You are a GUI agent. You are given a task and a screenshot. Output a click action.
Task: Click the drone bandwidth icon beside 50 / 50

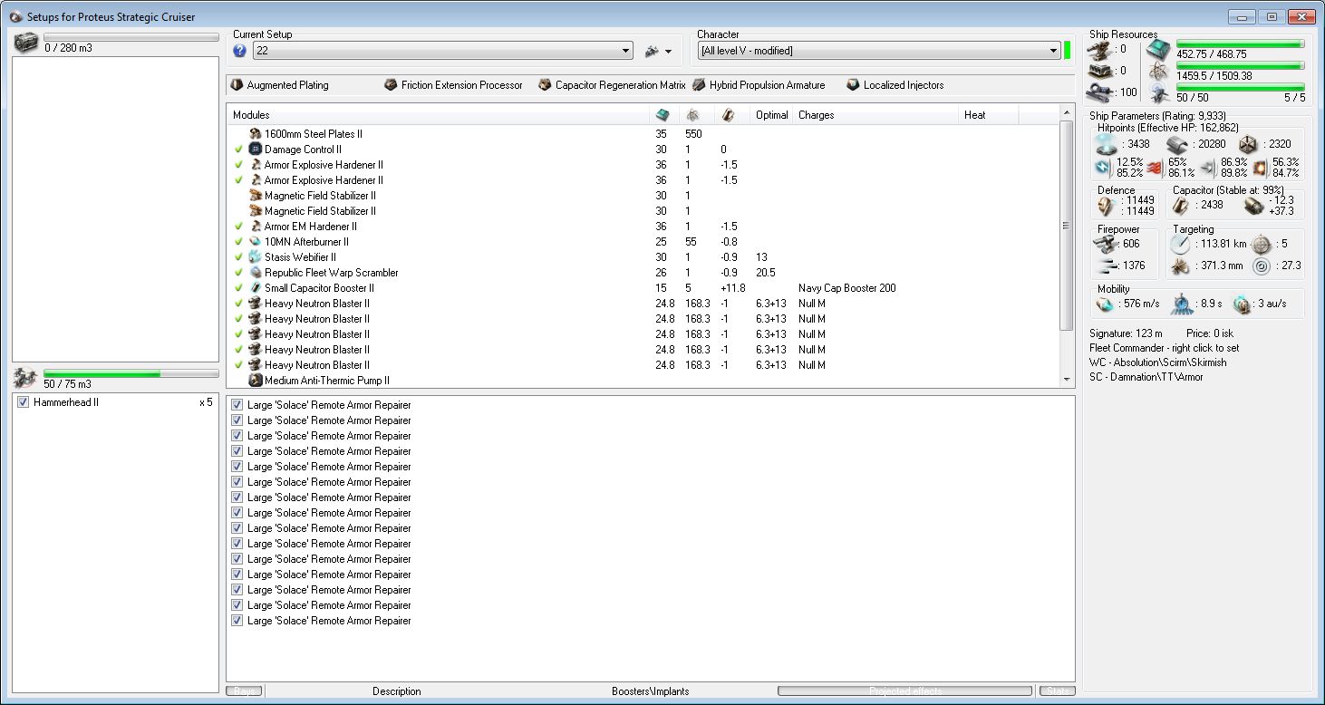[x=1158, y=92]
